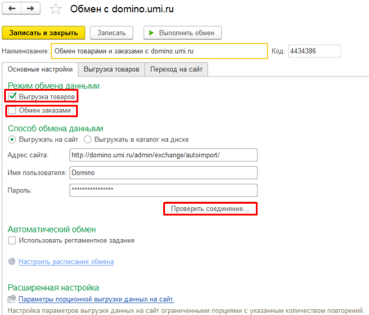369x315 pixels.
Task: Focus the 'Код' field with 4434386
Action: pyautogui.click(x=314, y=51)
